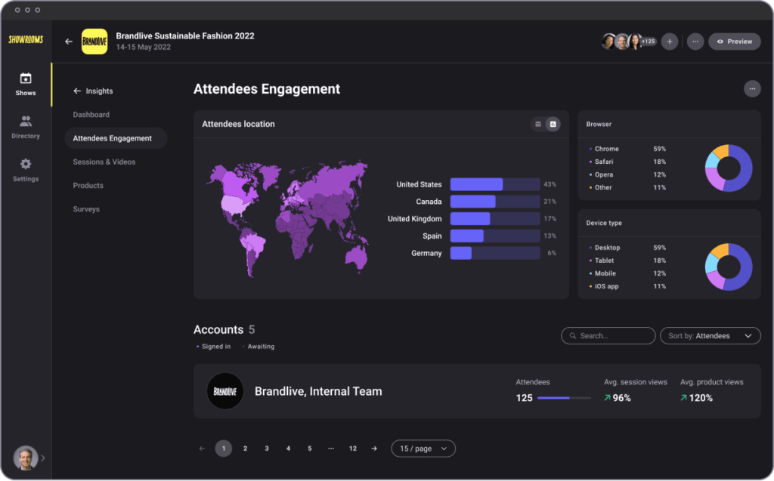Open the Directory people icon

tap(26, 121)
